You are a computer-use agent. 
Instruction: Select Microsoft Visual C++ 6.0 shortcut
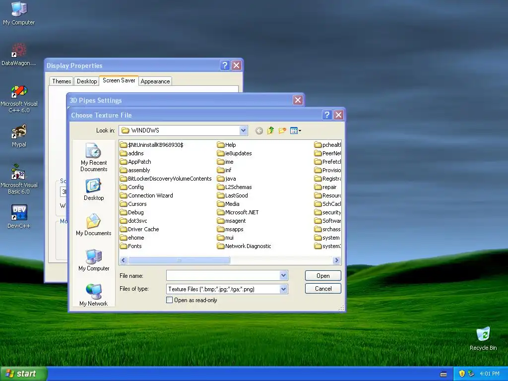pos(19,99)
